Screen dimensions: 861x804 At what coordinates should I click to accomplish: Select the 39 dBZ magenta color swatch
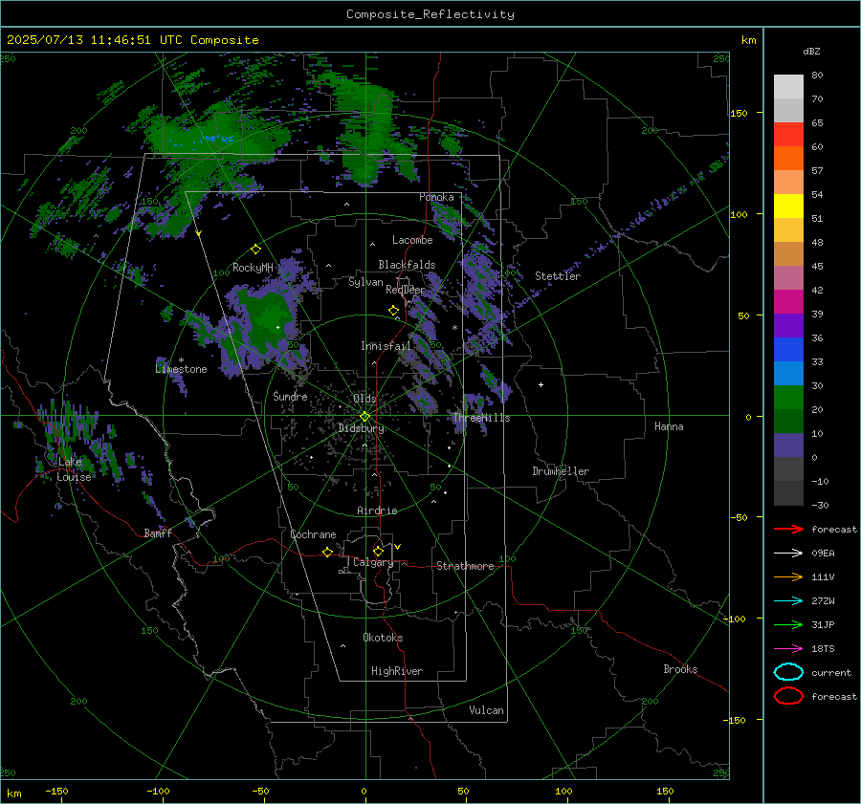point(788,301)
